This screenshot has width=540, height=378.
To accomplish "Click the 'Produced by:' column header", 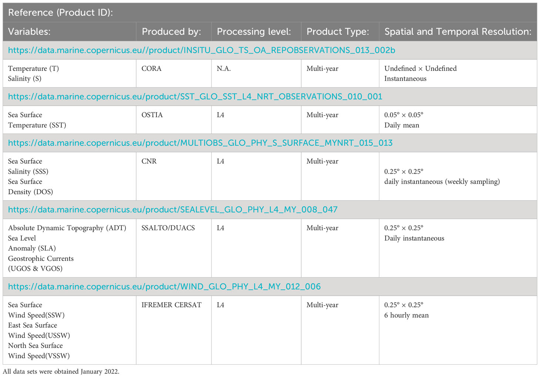I will 171,32.
